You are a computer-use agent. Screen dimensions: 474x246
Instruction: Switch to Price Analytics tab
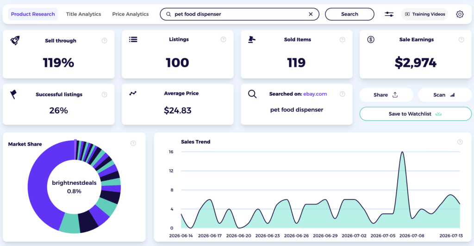click(130, 14)
